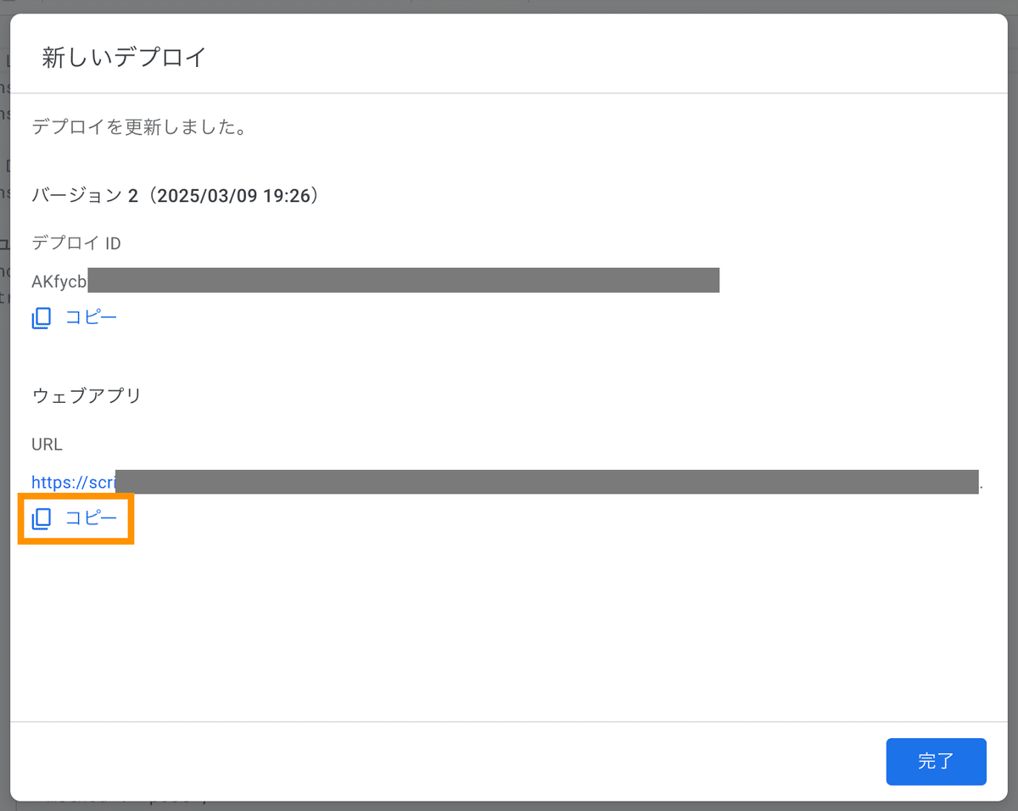1018x811 pixels.
Task: Click the URL label above the link
Action: (x=46, y=445)
